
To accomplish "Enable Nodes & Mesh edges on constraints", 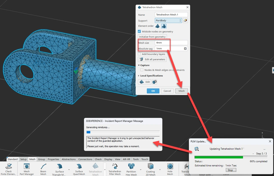I will click(x=142, y=70).
